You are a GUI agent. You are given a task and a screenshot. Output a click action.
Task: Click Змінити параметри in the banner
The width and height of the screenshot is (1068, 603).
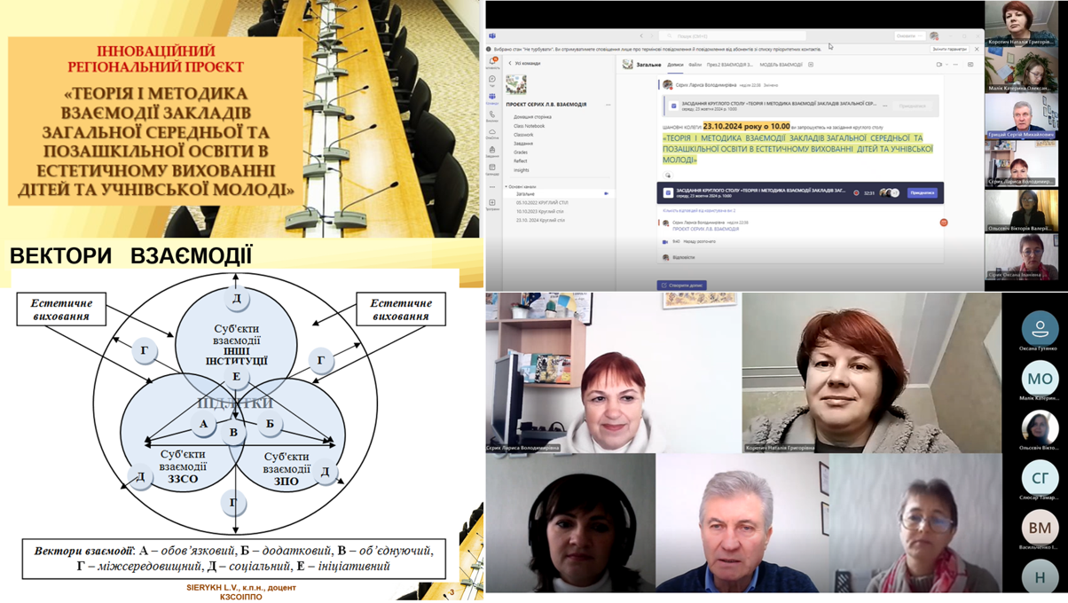tap(949, 49)
